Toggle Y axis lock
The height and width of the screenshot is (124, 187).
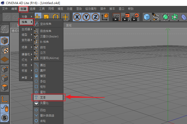pyautogui.click(x=86, y=17)
